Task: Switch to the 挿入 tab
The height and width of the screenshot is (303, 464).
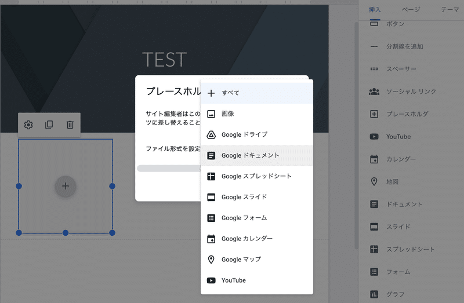Action: (375, 10)
